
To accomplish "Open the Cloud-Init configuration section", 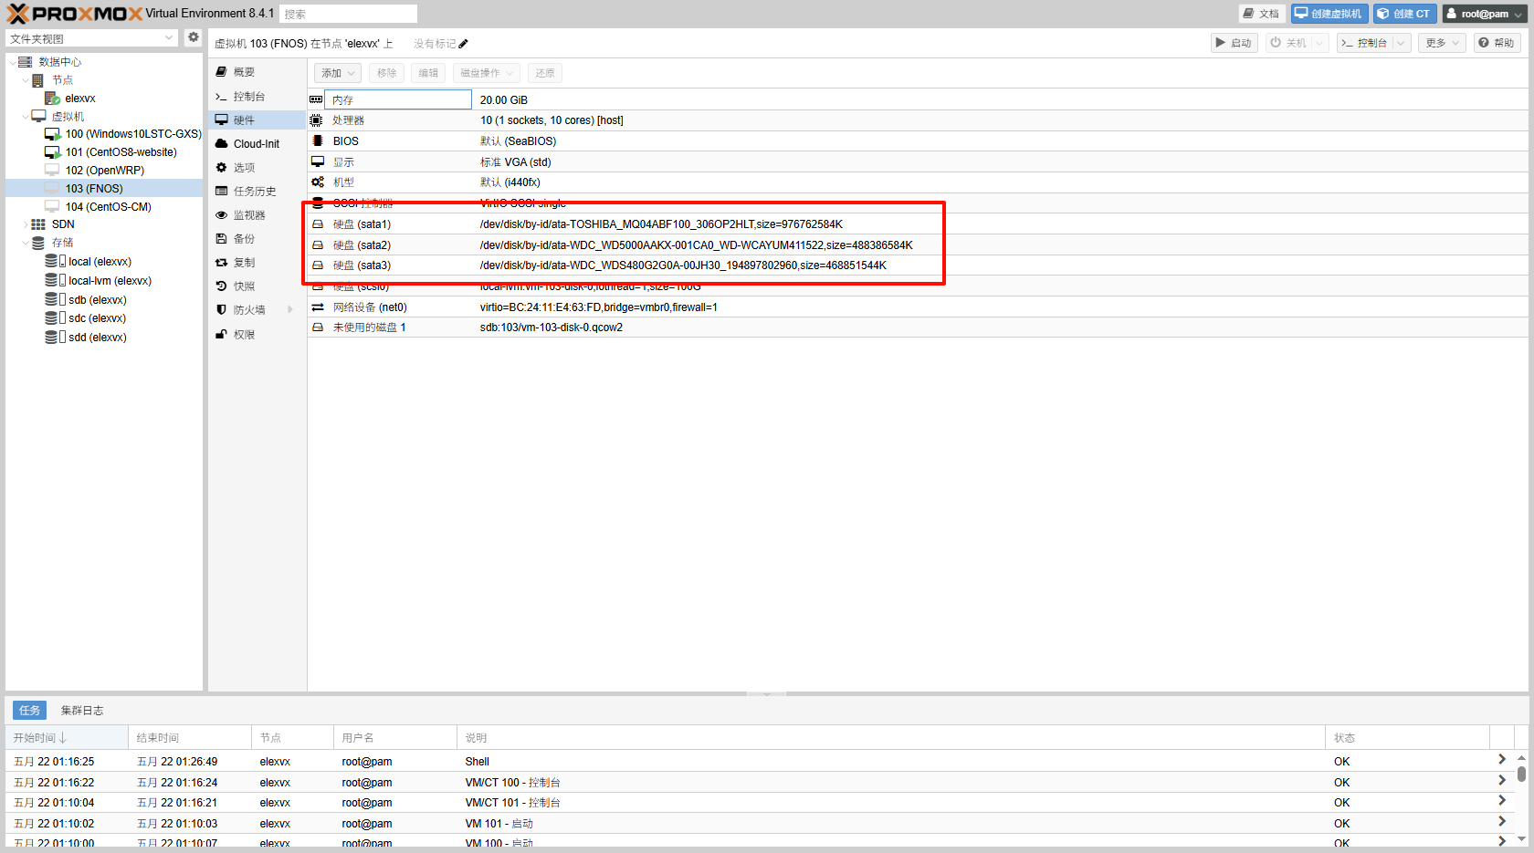I will point(256,144).
